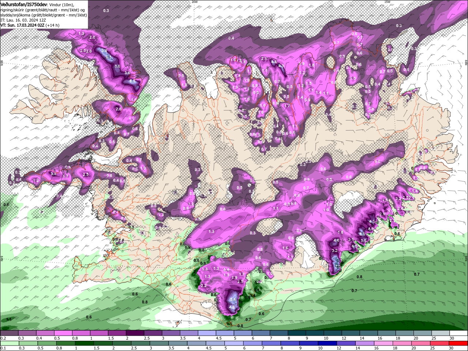Click the 2.8 snowfall value label

[x=118, y=109]
